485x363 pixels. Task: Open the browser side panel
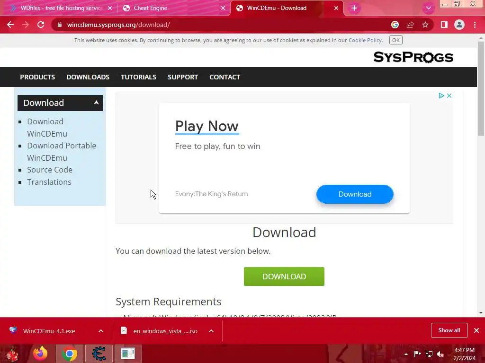pyautogui.click(x=444, y=25)
